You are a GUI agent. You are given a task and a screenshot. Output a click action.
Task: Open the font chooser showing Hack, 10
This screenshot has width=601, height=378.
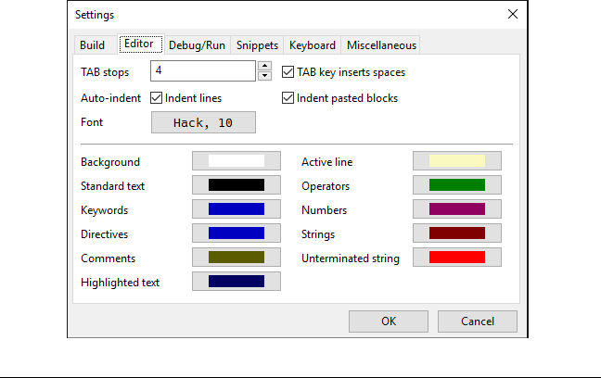pyautogui.click(x=203, y=122)
